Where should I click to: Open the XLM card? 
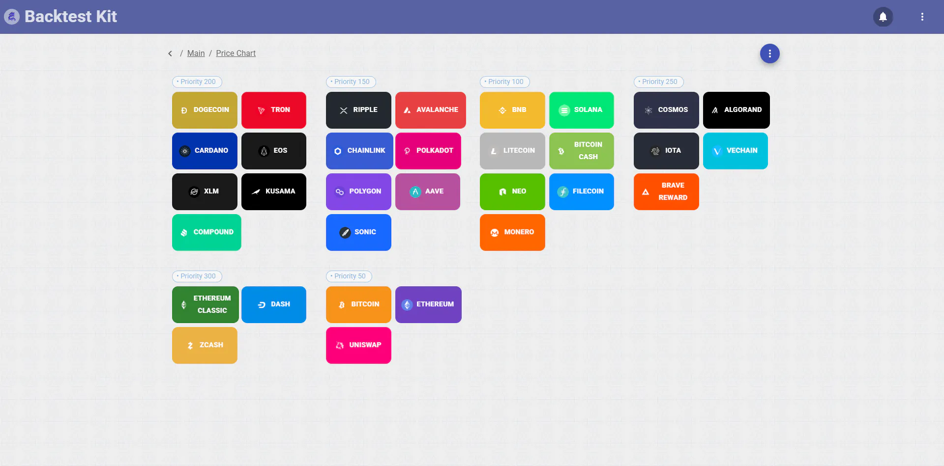(x=205, y=192)
